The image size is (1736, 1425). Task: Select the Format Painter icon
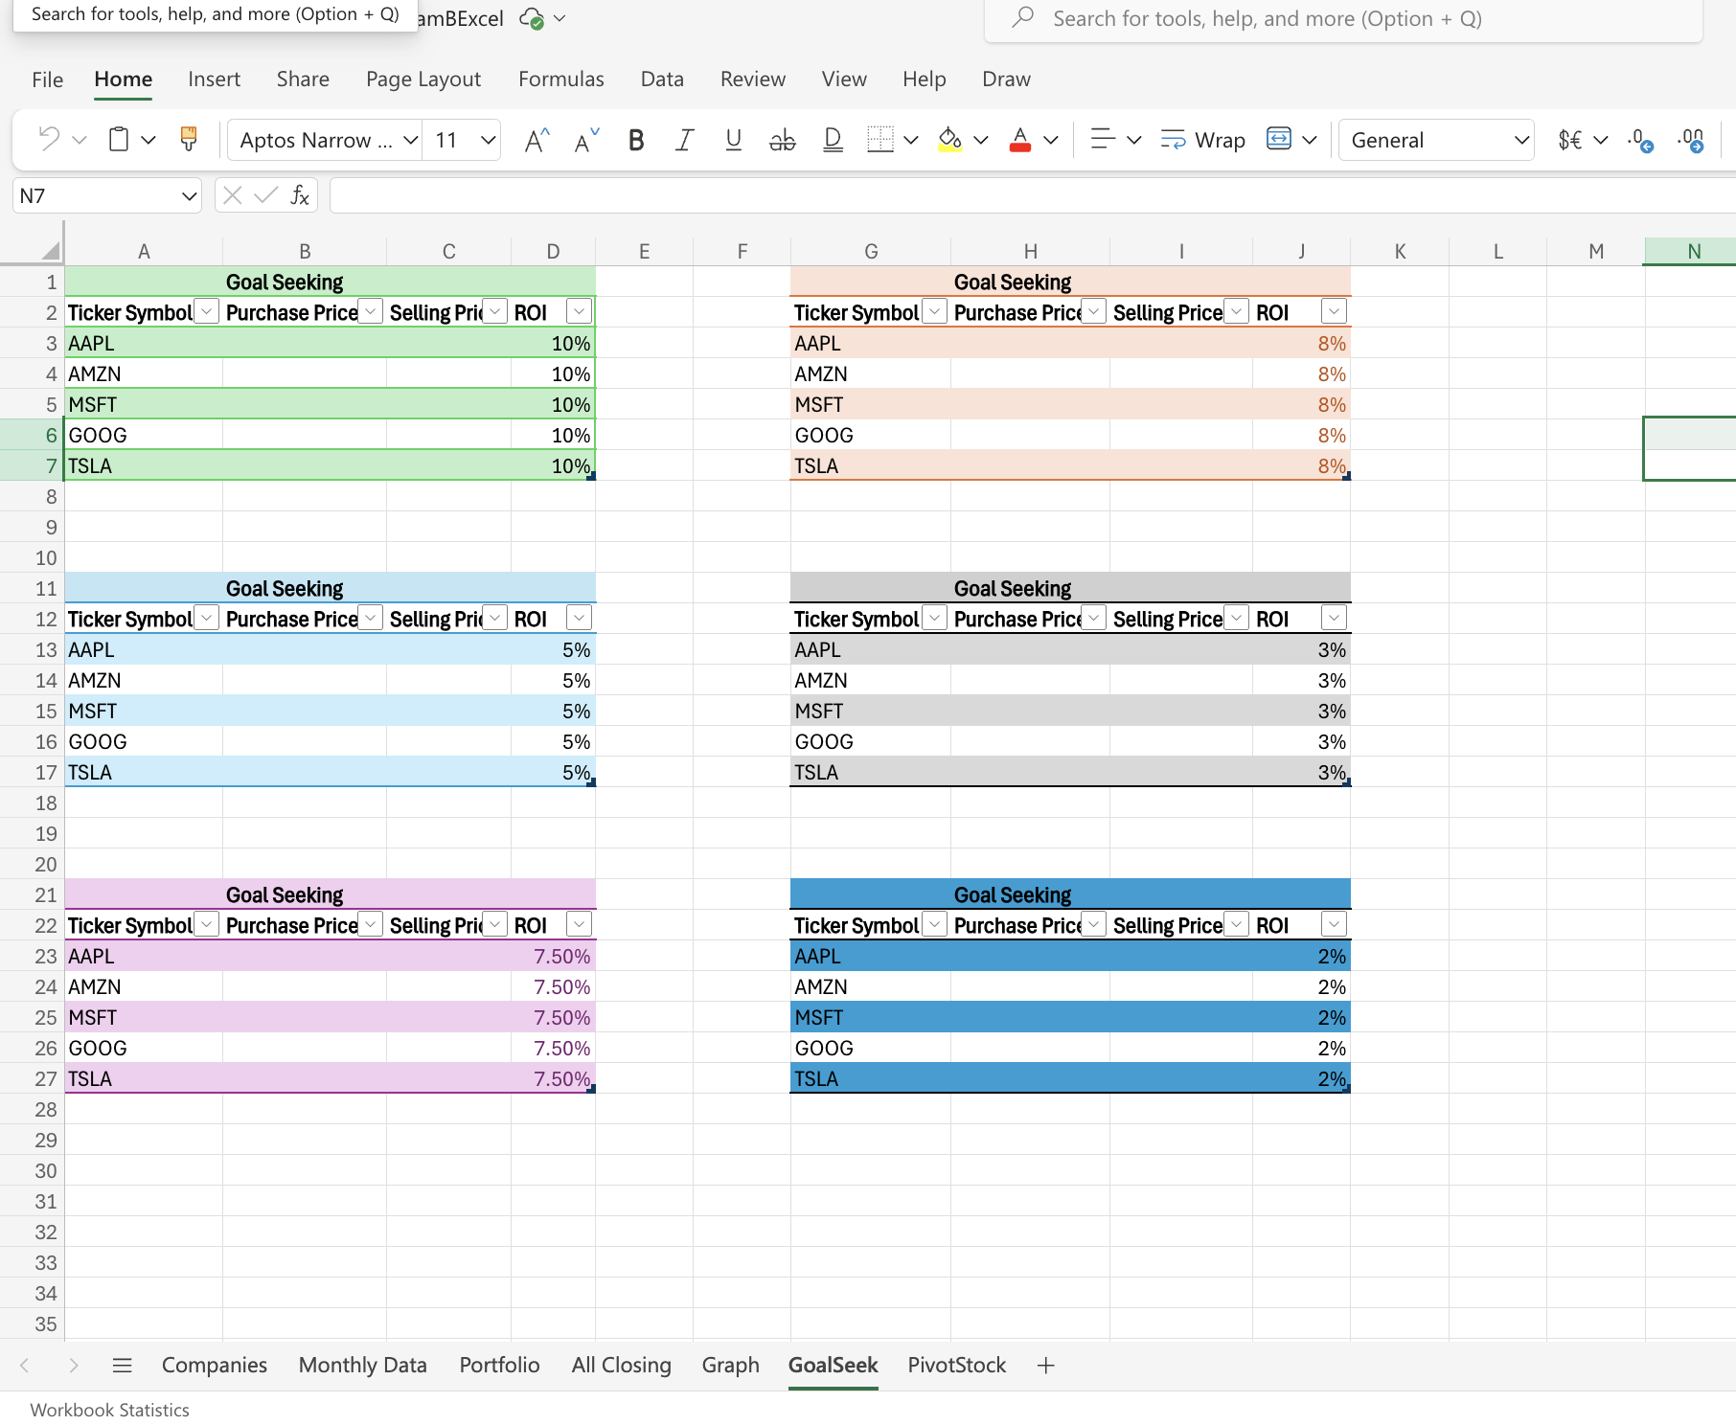188,140
